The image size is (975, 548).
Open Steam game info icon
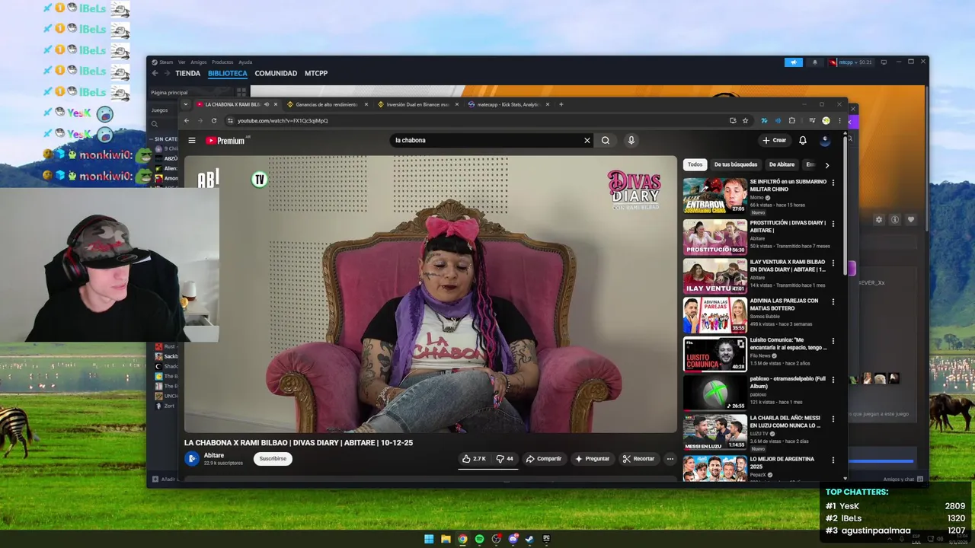click(x=895, y=219)
